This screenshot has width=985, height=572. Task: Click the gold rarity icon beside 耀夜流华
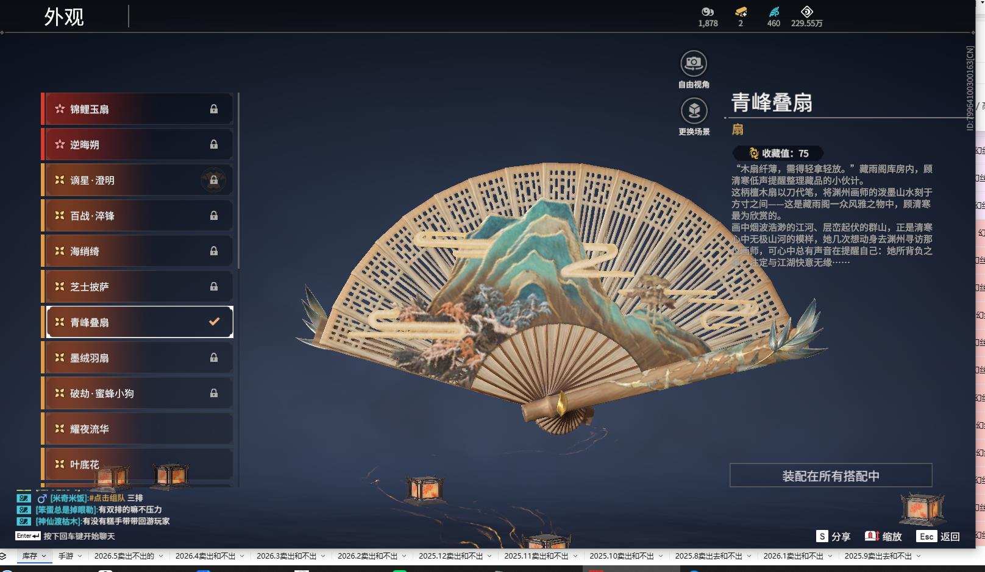tap(60, 428)
